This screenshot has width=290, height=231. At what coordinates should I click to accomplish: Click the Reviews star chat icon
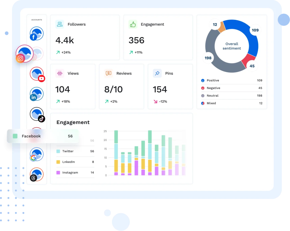coord(108,73)
